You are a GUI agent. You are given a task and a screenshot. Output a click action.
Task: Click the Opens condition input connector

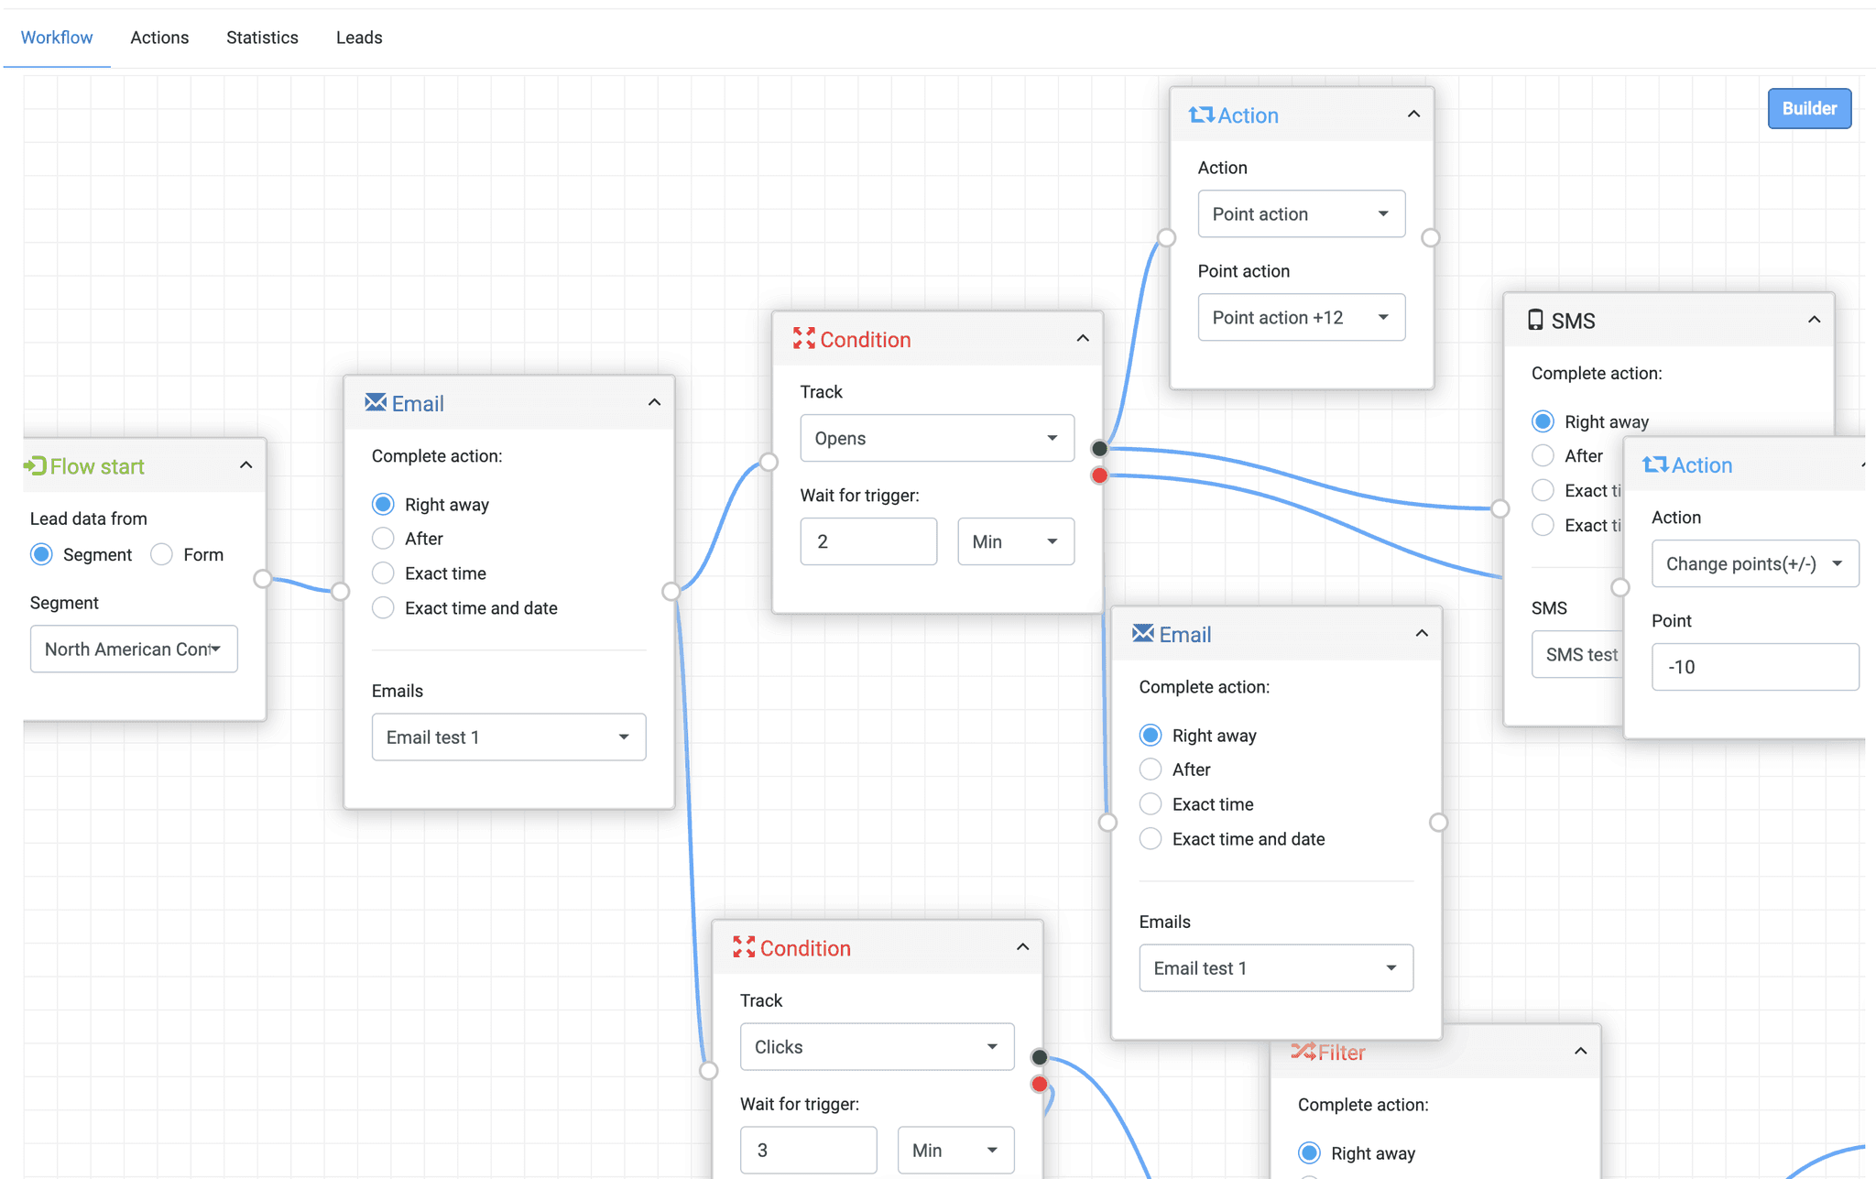pos(769,462)
